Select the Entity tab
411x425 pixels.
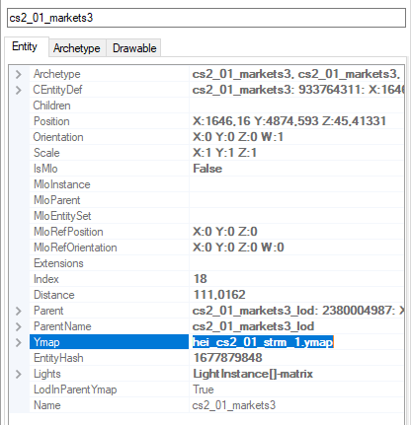pyautogui.click(x=25, y=46)
